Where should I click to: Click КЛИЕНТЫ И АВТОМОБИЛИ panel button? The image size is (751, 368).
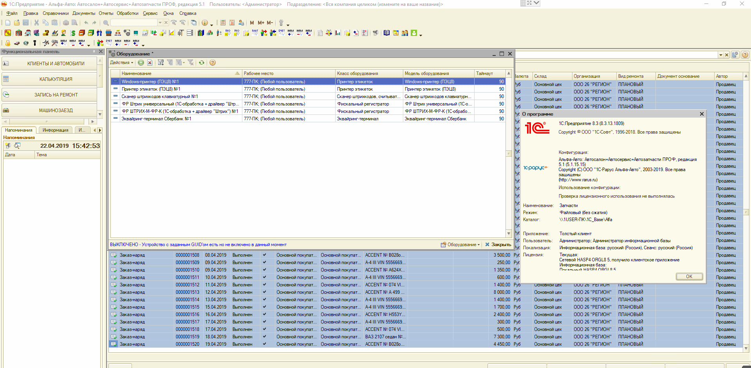pyautogui.click(x=49, y=64)
